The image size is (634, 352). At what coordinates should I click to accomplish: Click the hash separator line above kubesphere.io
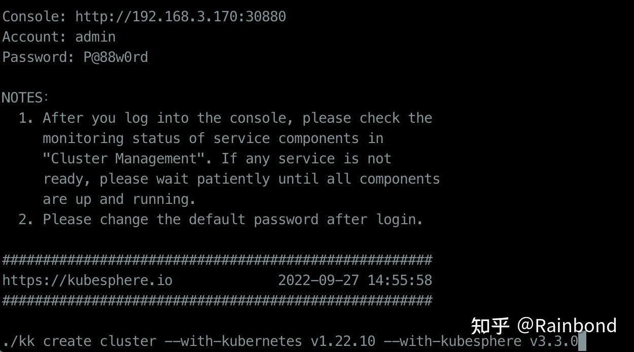click(217, 260)
